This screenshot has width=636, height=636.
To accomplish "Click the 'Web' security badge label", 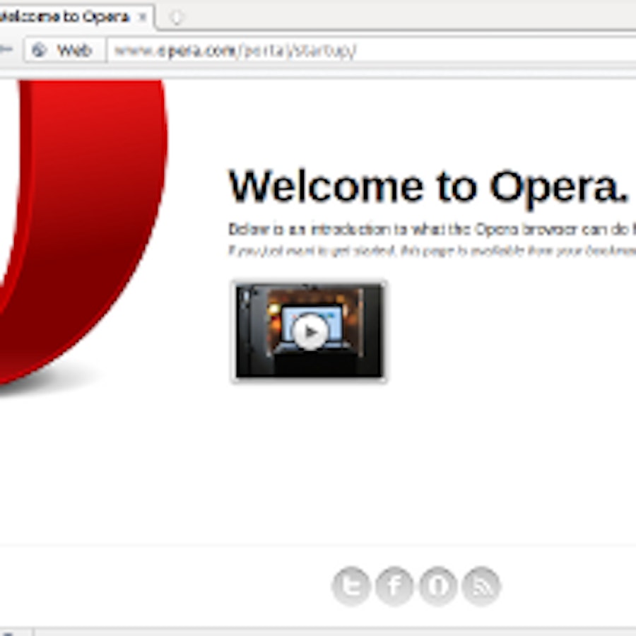I will coord(74,50).
